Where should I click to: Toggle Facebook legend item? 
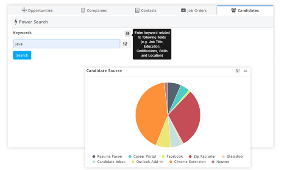(x=172, y=156)
